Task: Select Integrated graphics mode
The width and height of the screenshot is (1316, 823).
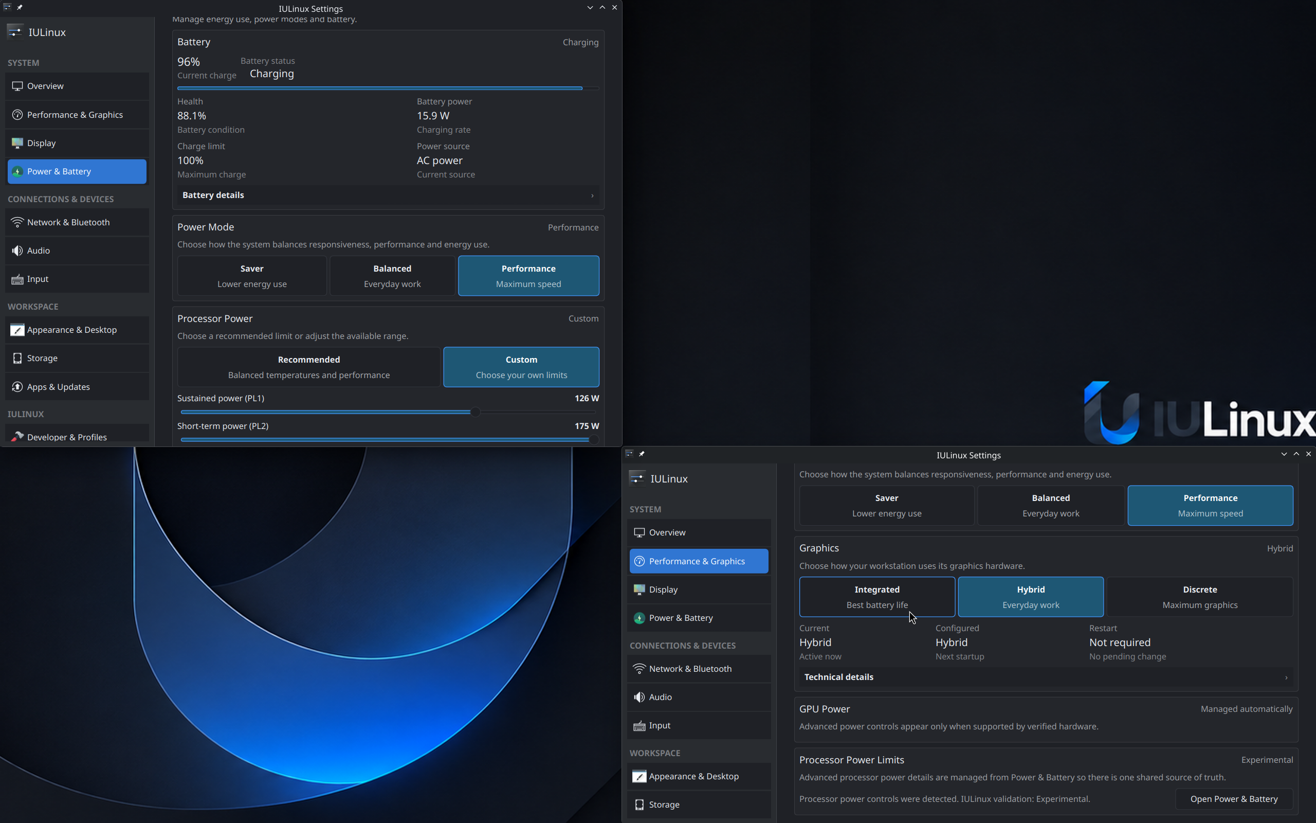Action: [876, 597]
